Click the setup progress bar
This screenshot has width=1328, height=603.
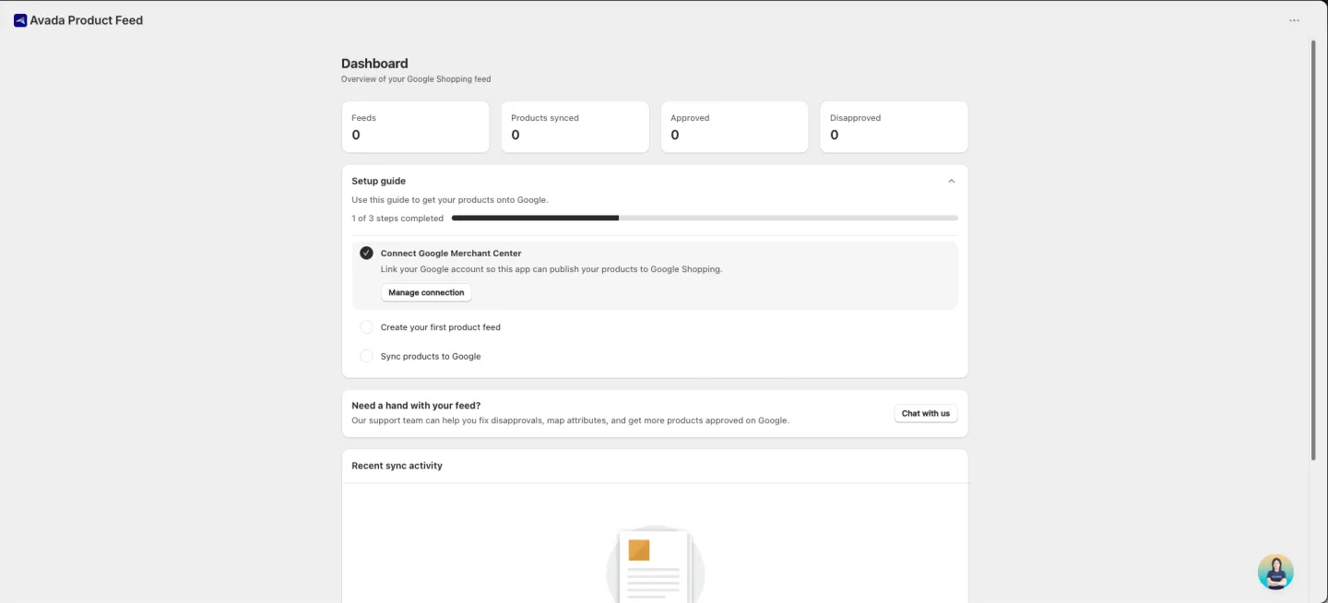pos(705,219)
